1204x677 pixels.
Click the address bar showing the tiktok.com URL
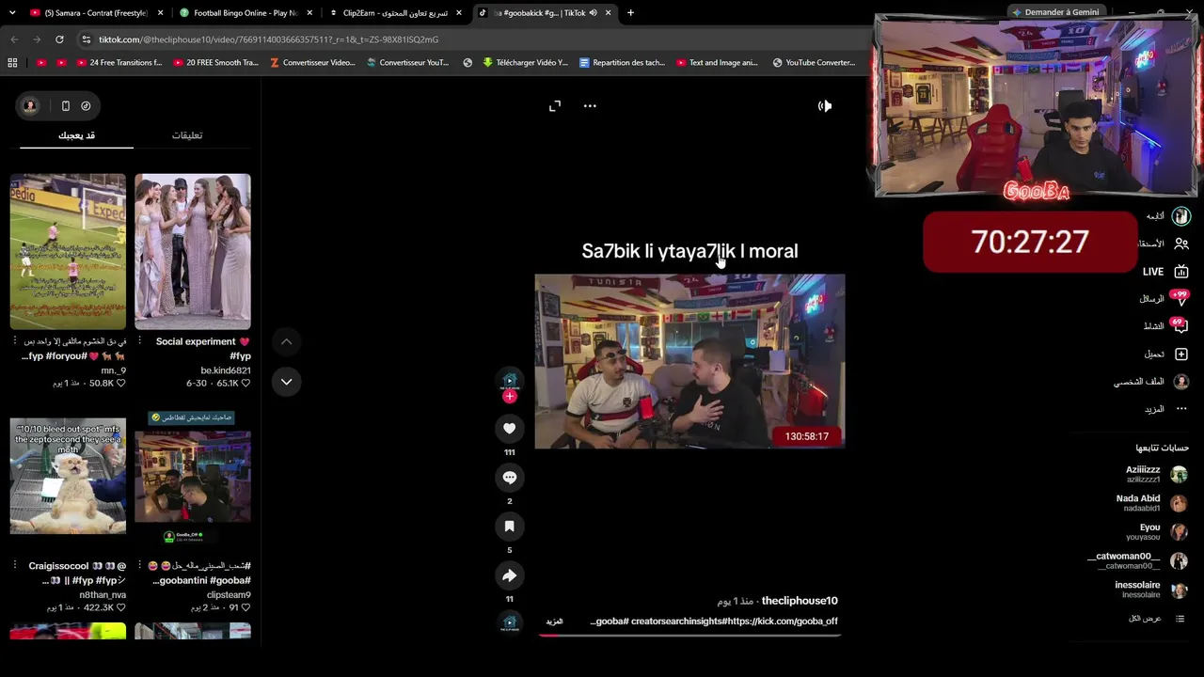point(470,39)
